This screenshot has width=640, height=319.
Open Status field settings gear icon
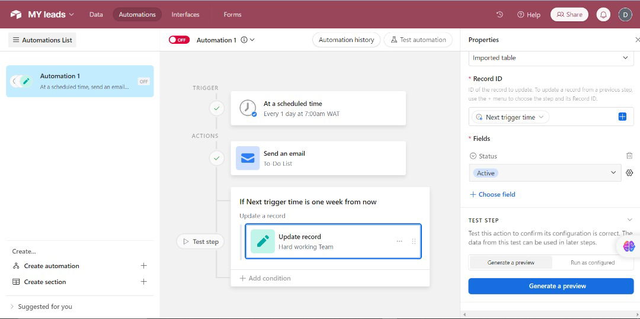click(x=629, y=173)
